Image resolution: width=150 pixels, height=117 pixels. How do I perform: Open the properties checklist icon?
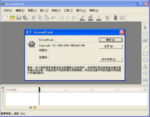[122, 18]
